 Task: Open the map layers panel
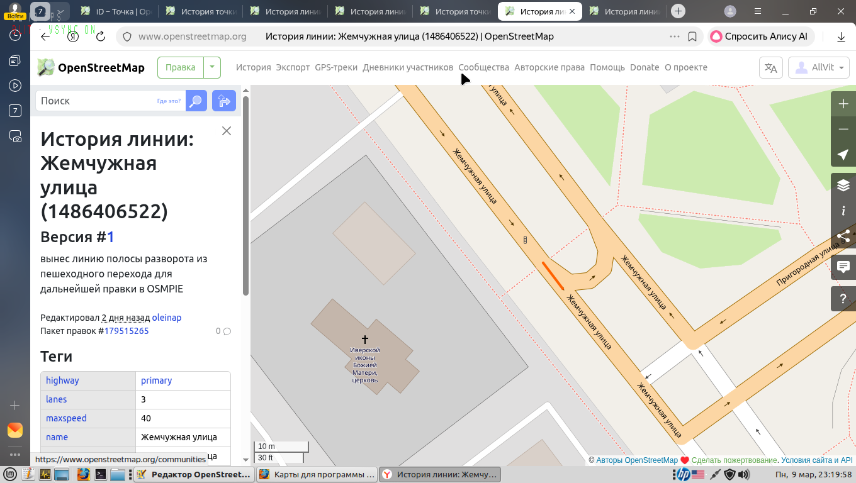843,185
